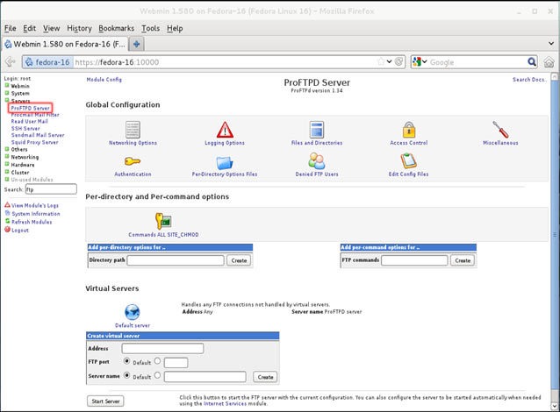
Task: Open SSH Server in the sidebar
Action: [25, 128]
